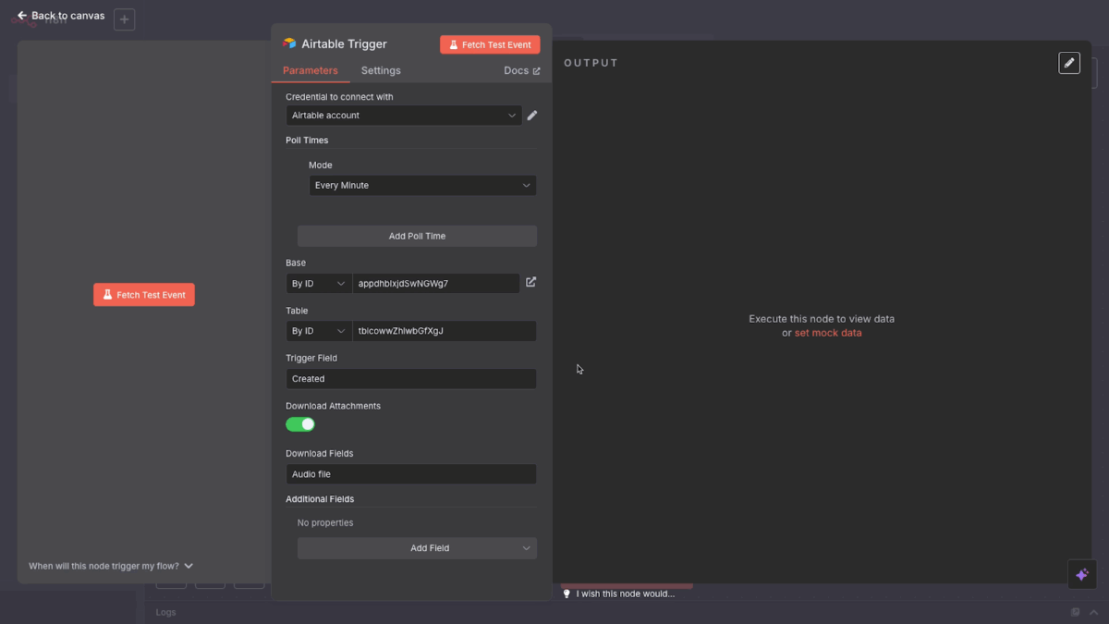Open the Add Field dropdown
The image size is (1109, 624).
tap(417, 548)
